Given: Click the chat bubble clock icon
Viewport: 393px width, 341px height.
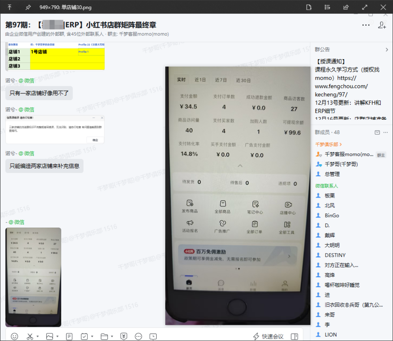Looking at the screenshot, I should point(153,336).
